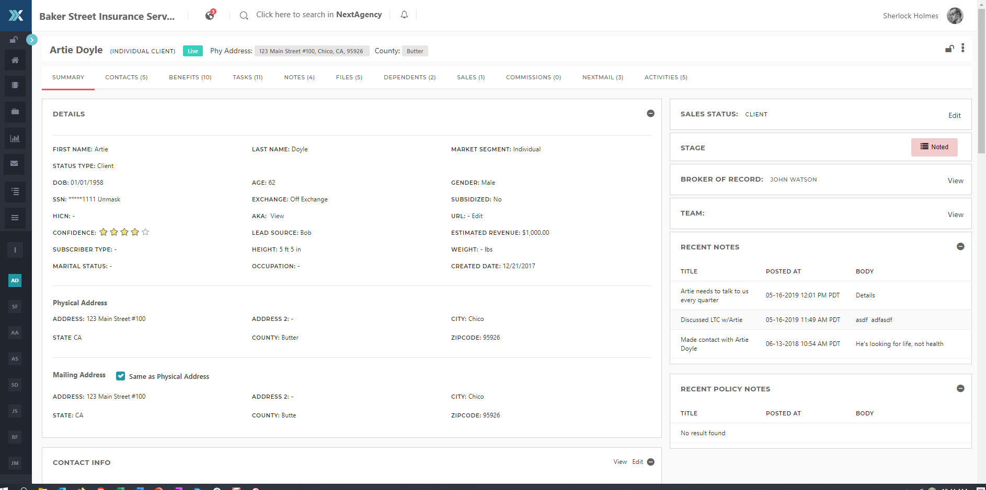The width and height of the screenshot is (986, 490).
Task: Toggle the sidebar lock icon under the logo
Action: pyautogui.click(x=14, y=40)
